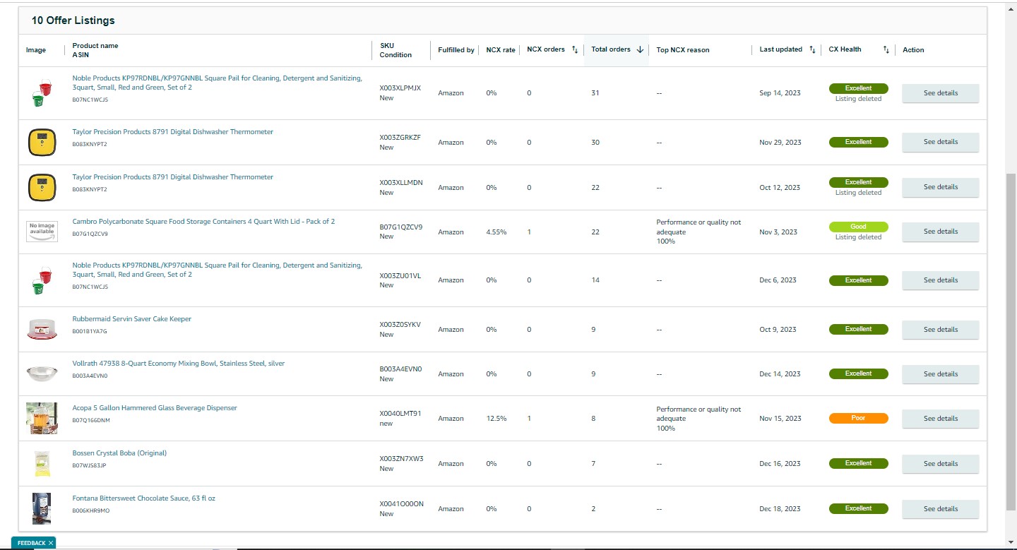
Task: Click the thermometer image for SKU X003ZGRKZF
Action: [42, 143]
